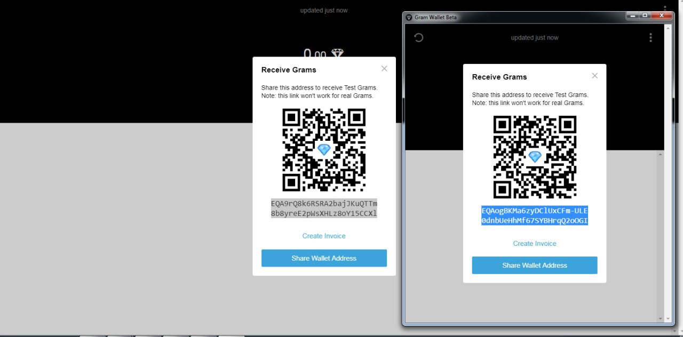Click the wallet address starting with EQAogBKMa6zy
This screenshot has width=683, height=337.
(535, 215)
